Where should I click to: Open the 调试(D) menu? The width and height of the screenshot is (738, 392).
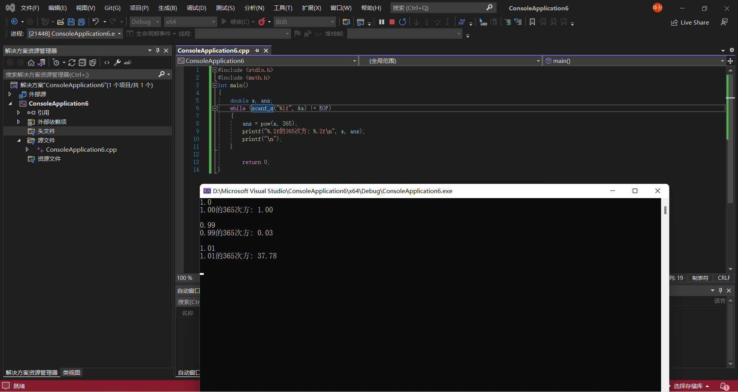[x=196, y=8]
